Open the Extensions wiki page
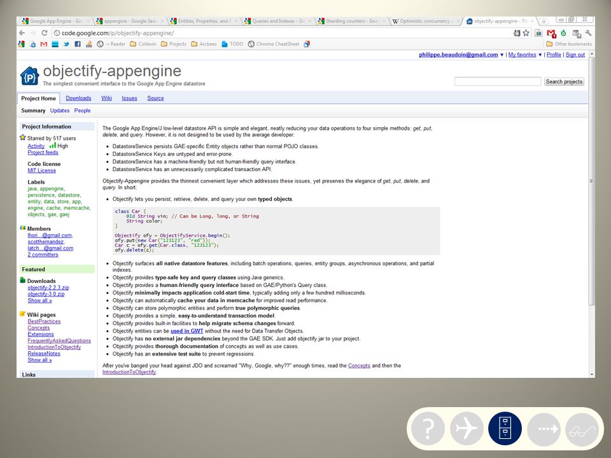Viewport: 611px width, 458px height. (x=41, y=334)
